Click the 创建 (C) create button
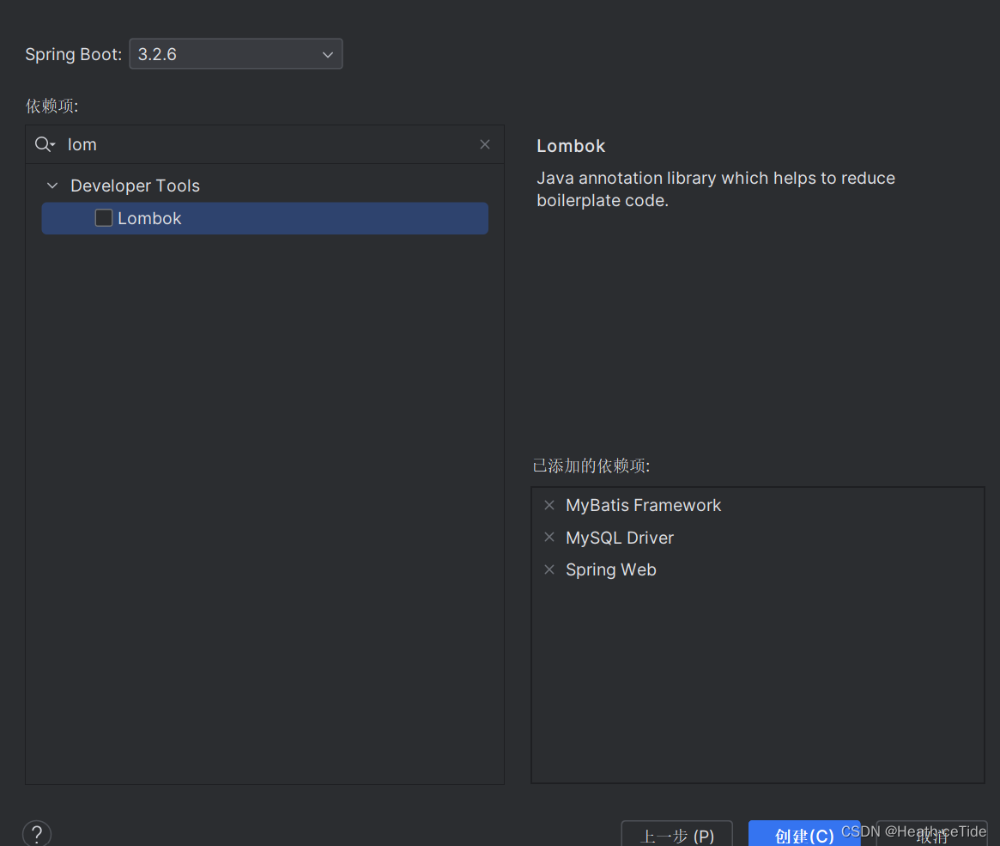Viewport: 1000px width, 846px height. point(804,834)
